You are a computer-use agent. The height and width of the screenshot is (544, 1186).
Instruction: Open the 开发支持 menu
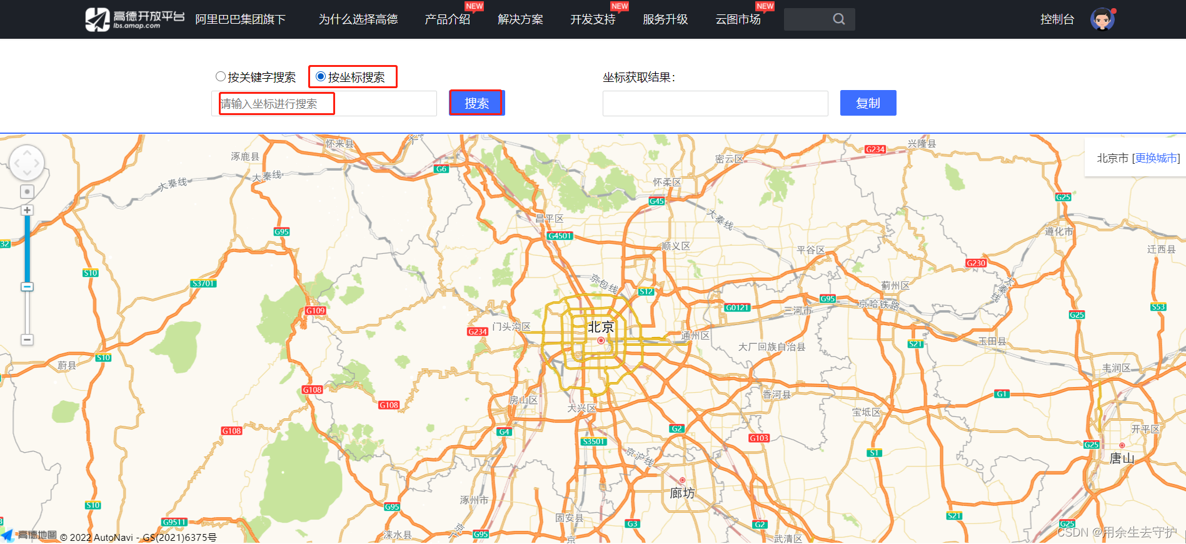point(593,19)
